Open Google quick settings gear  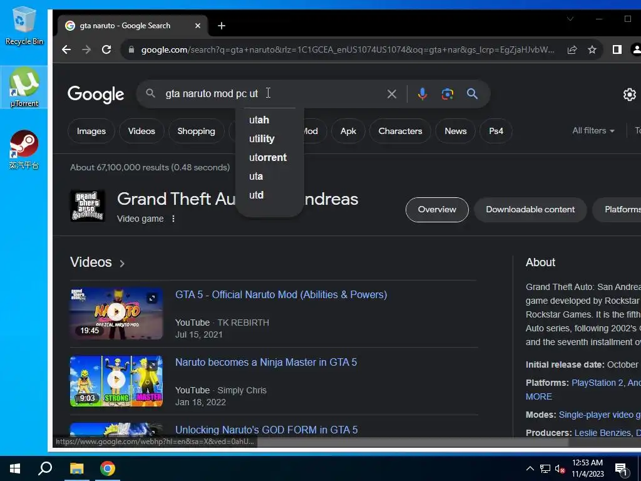[x=630, y=95]
